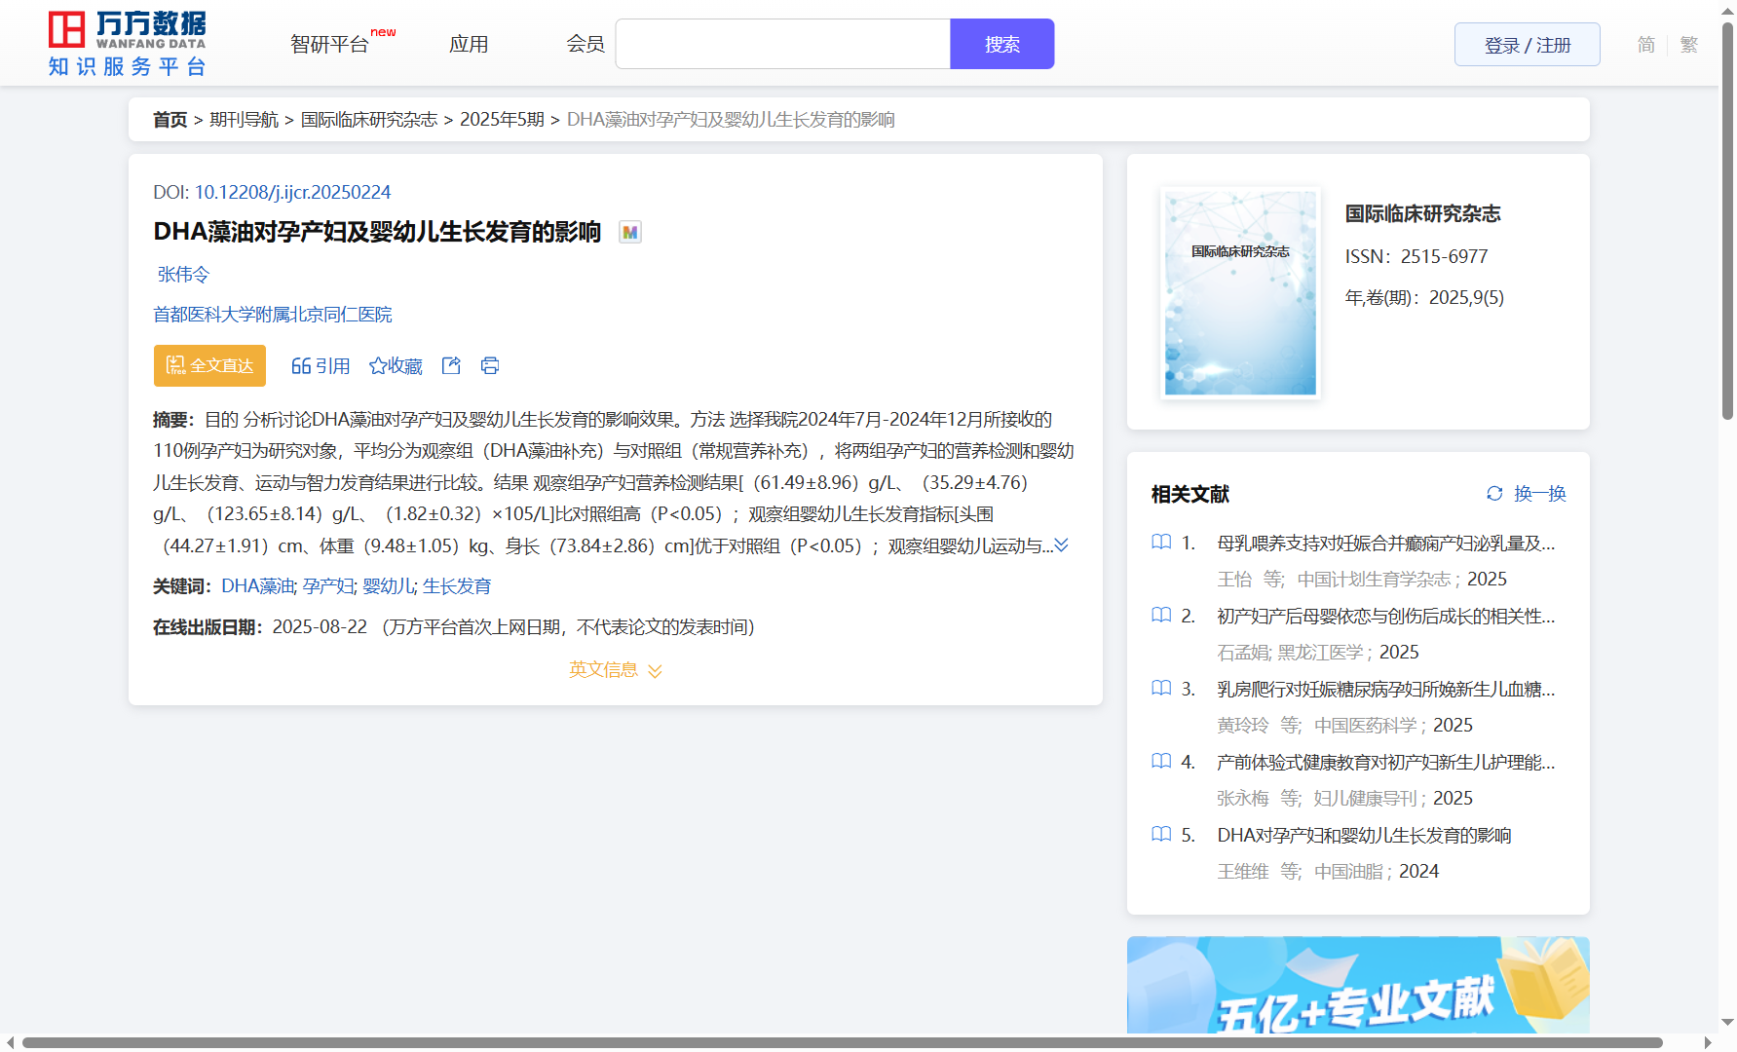Click book icon of related article 5
The height and width of the screenshot is (1052, 1737).
coord(1161,835)
